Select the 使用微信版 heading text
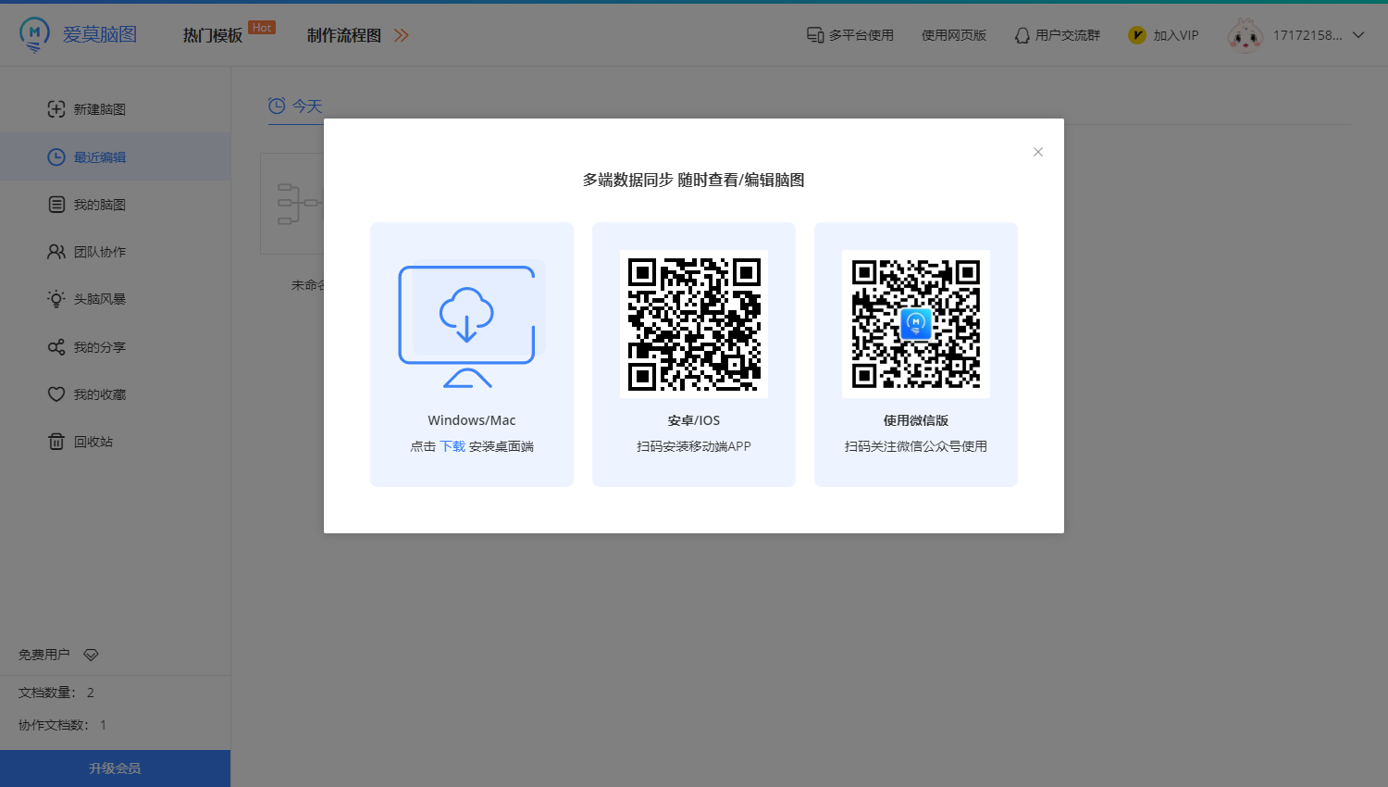The height and width of the screenshot is (787, 1388). (x=916, y=420)
